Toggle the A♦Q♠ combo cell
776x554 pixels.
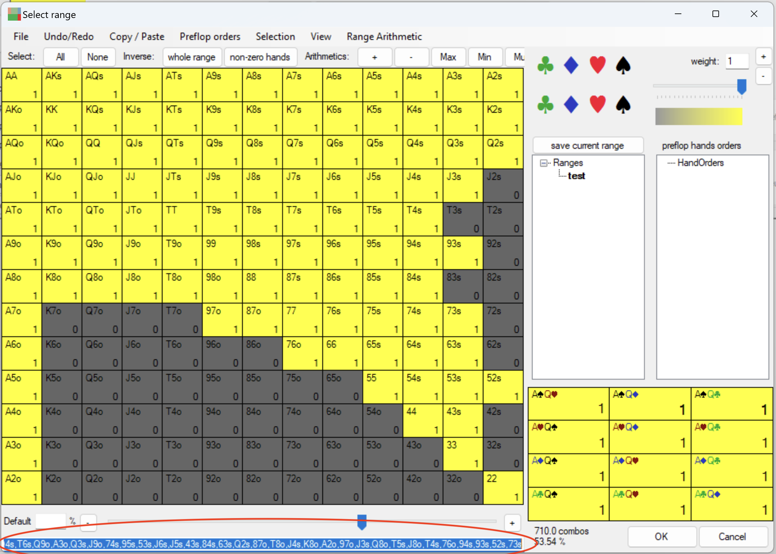coord(569,471)
